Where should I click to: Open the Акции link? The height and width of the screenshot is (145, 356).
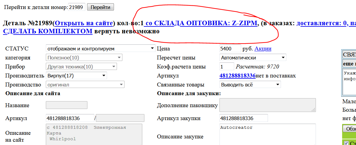263,49
